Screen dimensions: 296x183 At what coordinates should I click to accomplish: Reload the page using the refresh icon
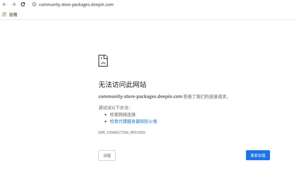click(23, 4)
